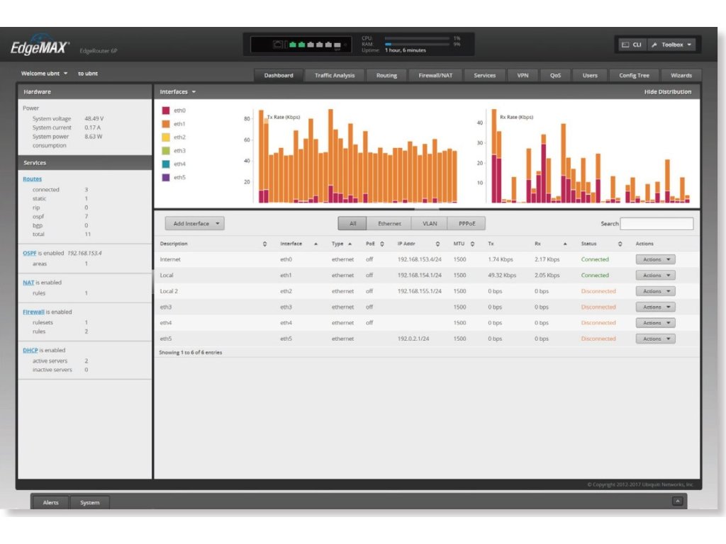Sort table by IP Addr column arrows

(437, 244)
